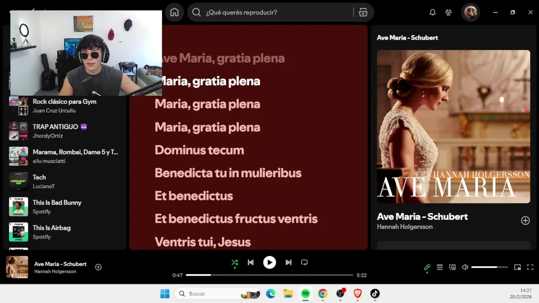
Task: Open the Windows Start menu
Action: point(165,293)
